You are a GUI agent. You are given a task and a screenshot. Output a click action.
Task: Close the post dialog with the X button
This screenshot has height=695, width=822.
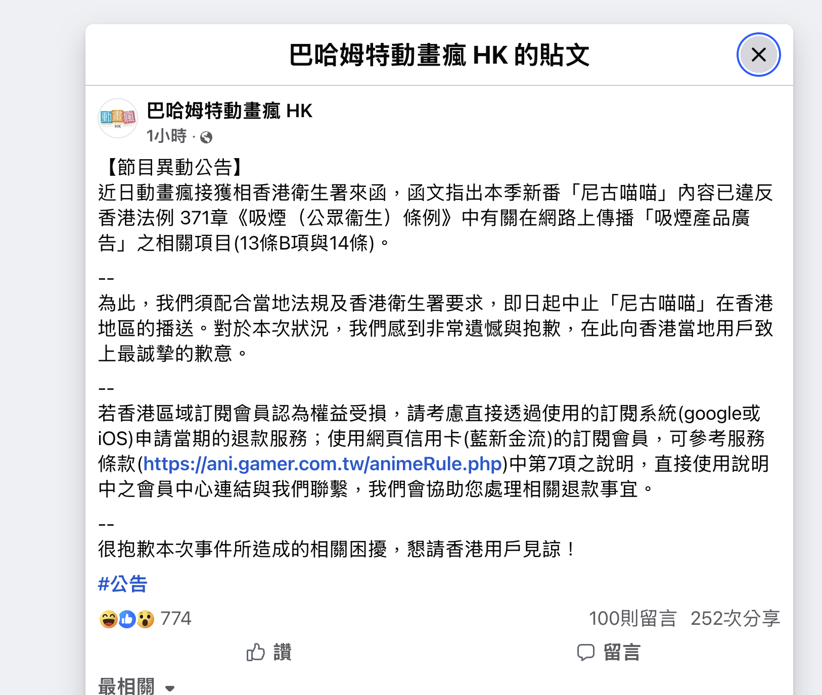pos(758,55)
